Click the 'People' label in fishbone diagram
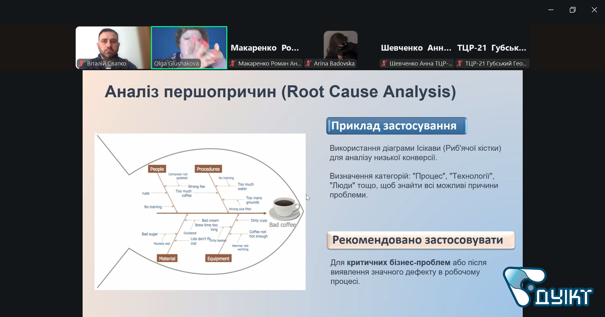 point(157,169)
